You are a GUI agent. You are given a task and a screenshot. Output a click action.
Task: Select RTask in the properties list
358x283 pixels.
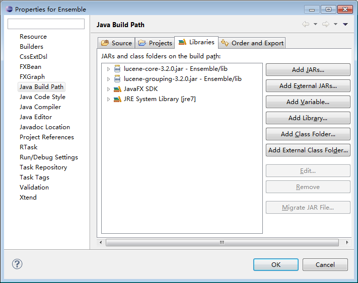click(x=29, y=147)
